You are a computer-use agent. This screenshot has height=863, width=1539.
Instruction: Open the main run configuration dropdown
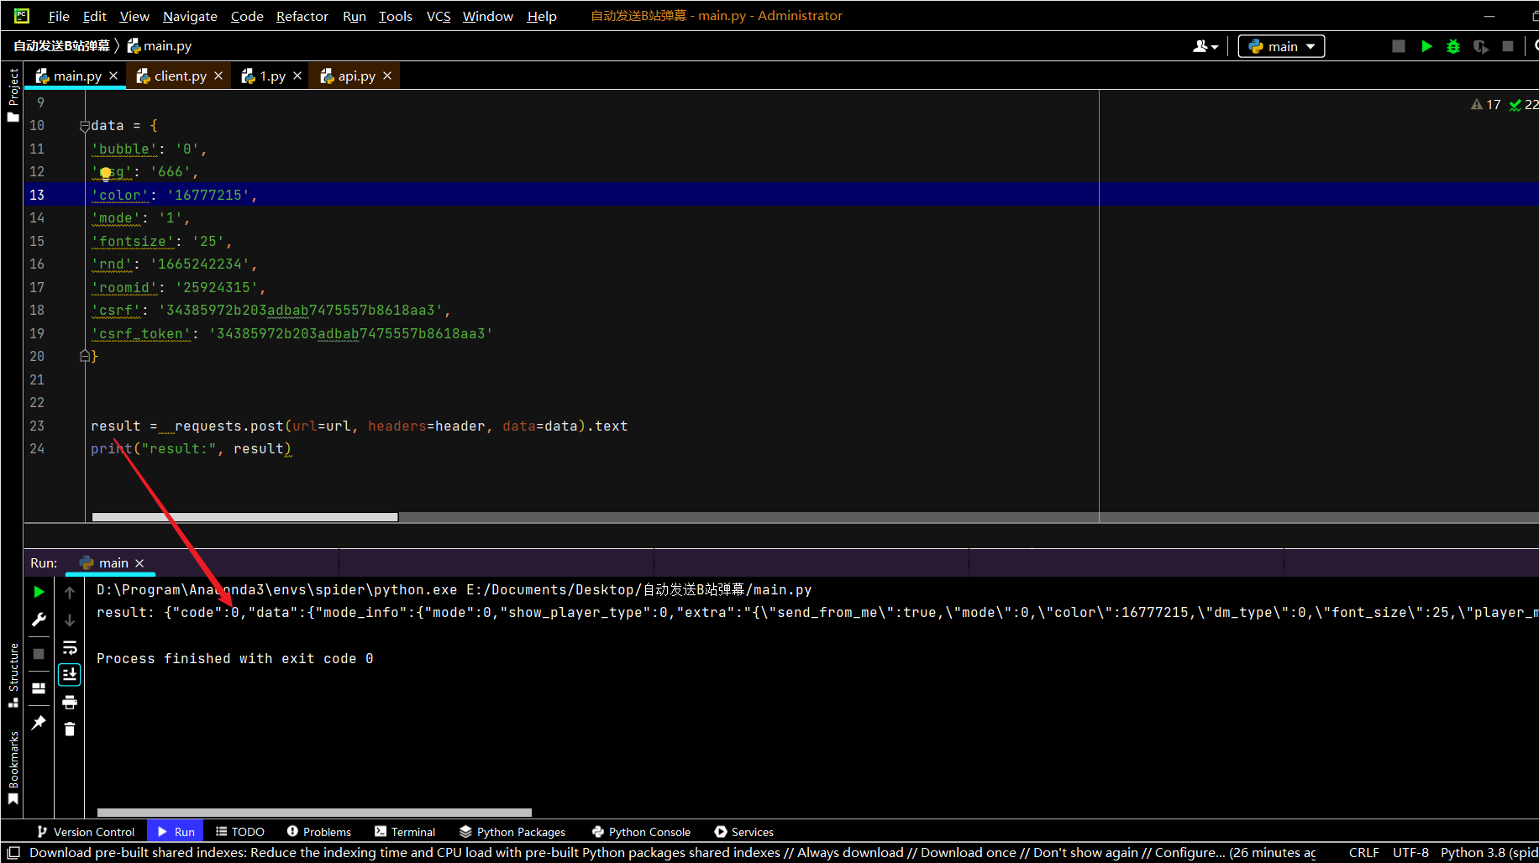point(1281,46)
